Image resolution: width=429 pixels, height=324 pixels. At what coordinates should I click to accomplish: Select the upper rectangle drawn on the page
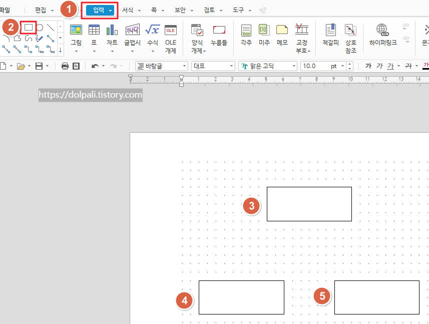pos(309,204)
